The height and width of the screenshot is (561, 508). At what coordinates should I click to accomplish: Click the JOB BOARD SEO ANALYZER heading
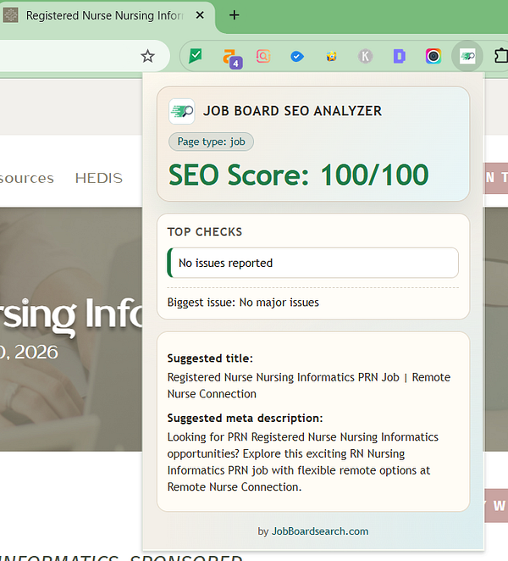292,111
